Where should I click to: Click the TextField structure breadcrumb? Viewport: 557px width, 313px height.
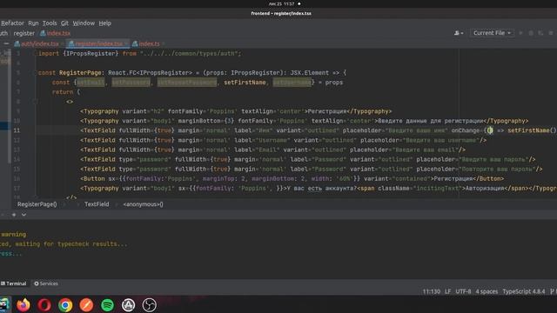tap(97, 204)
